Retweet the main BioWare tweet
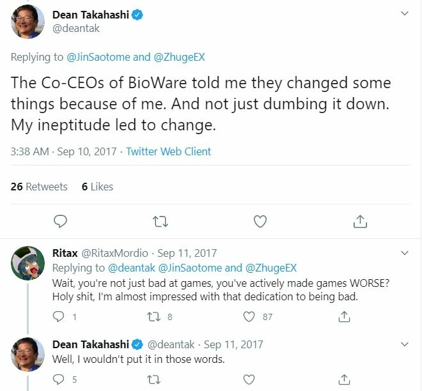Image resolution: width=422 pixels, height=391 pixels. click(160, 221)
